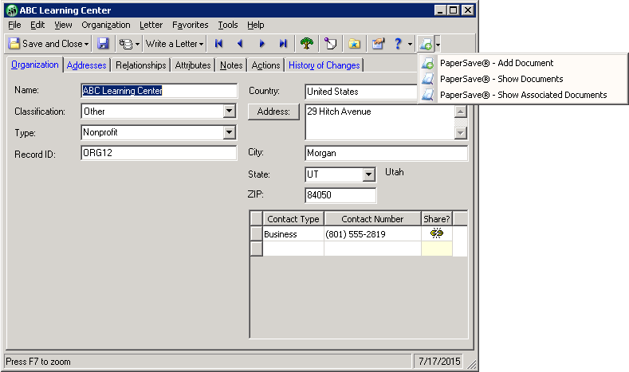The image size is (629, 372).
Task: Open the Edit menu
Action: (x=37, y=25)
